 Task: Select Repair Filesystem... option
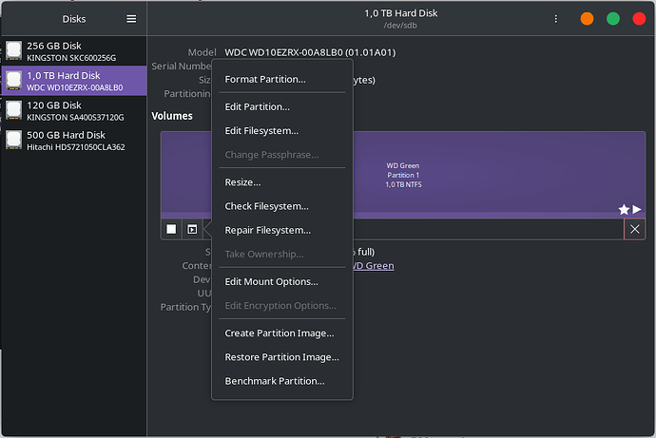[x=267, y=230]
